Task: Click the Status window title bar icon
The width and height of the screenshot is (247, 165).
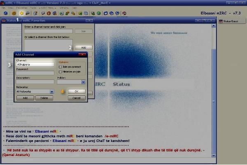Action: (4, 21)
